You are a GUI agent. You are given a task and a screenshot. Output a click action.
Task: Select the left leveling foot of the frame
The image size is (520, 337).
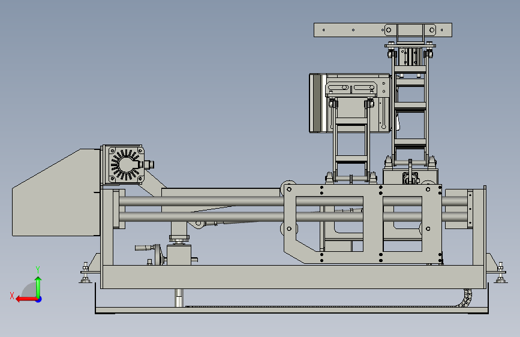(85, 273)
